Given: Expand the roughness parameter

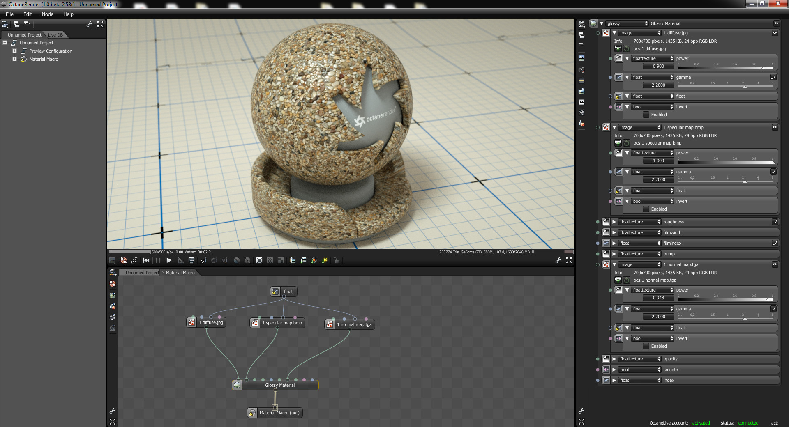Looking at the screenshot, I should click(614, 222).
